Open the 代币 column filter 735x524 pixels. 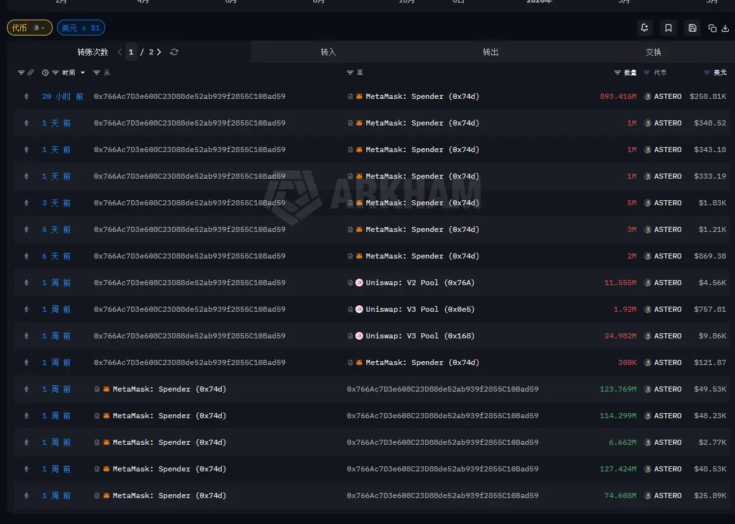tap(647, 73)
